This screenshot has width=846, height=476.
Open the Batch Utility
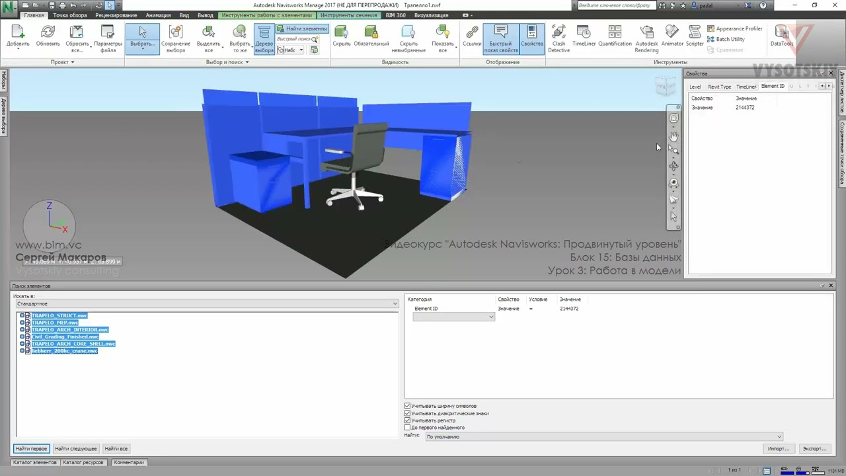[x=726, y=39]
